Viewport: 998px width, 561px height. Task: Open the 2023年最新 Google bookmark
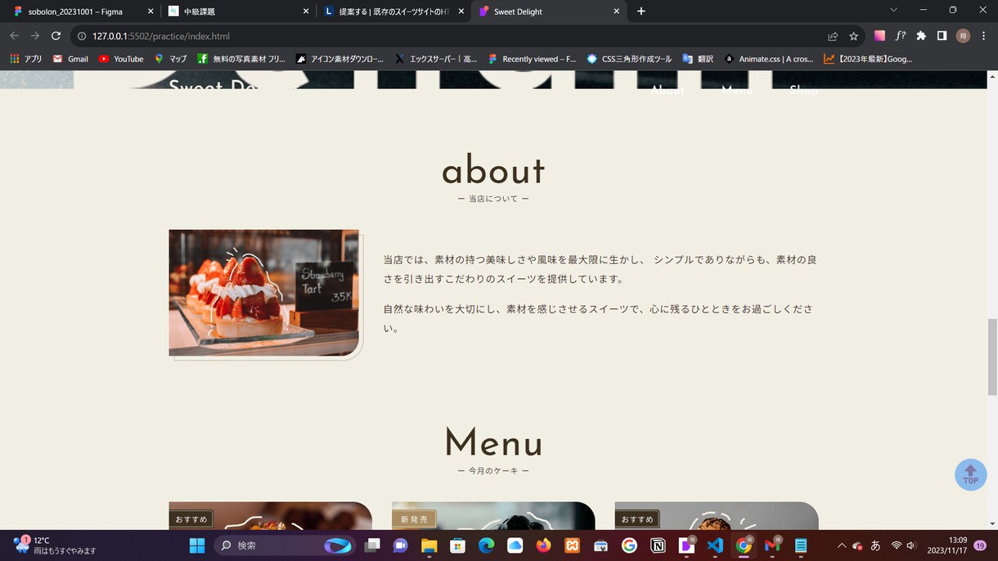(868, 59)
